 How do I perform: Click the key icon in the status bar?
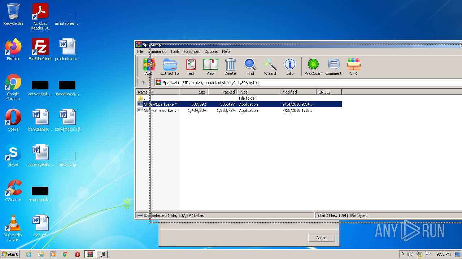146,215
